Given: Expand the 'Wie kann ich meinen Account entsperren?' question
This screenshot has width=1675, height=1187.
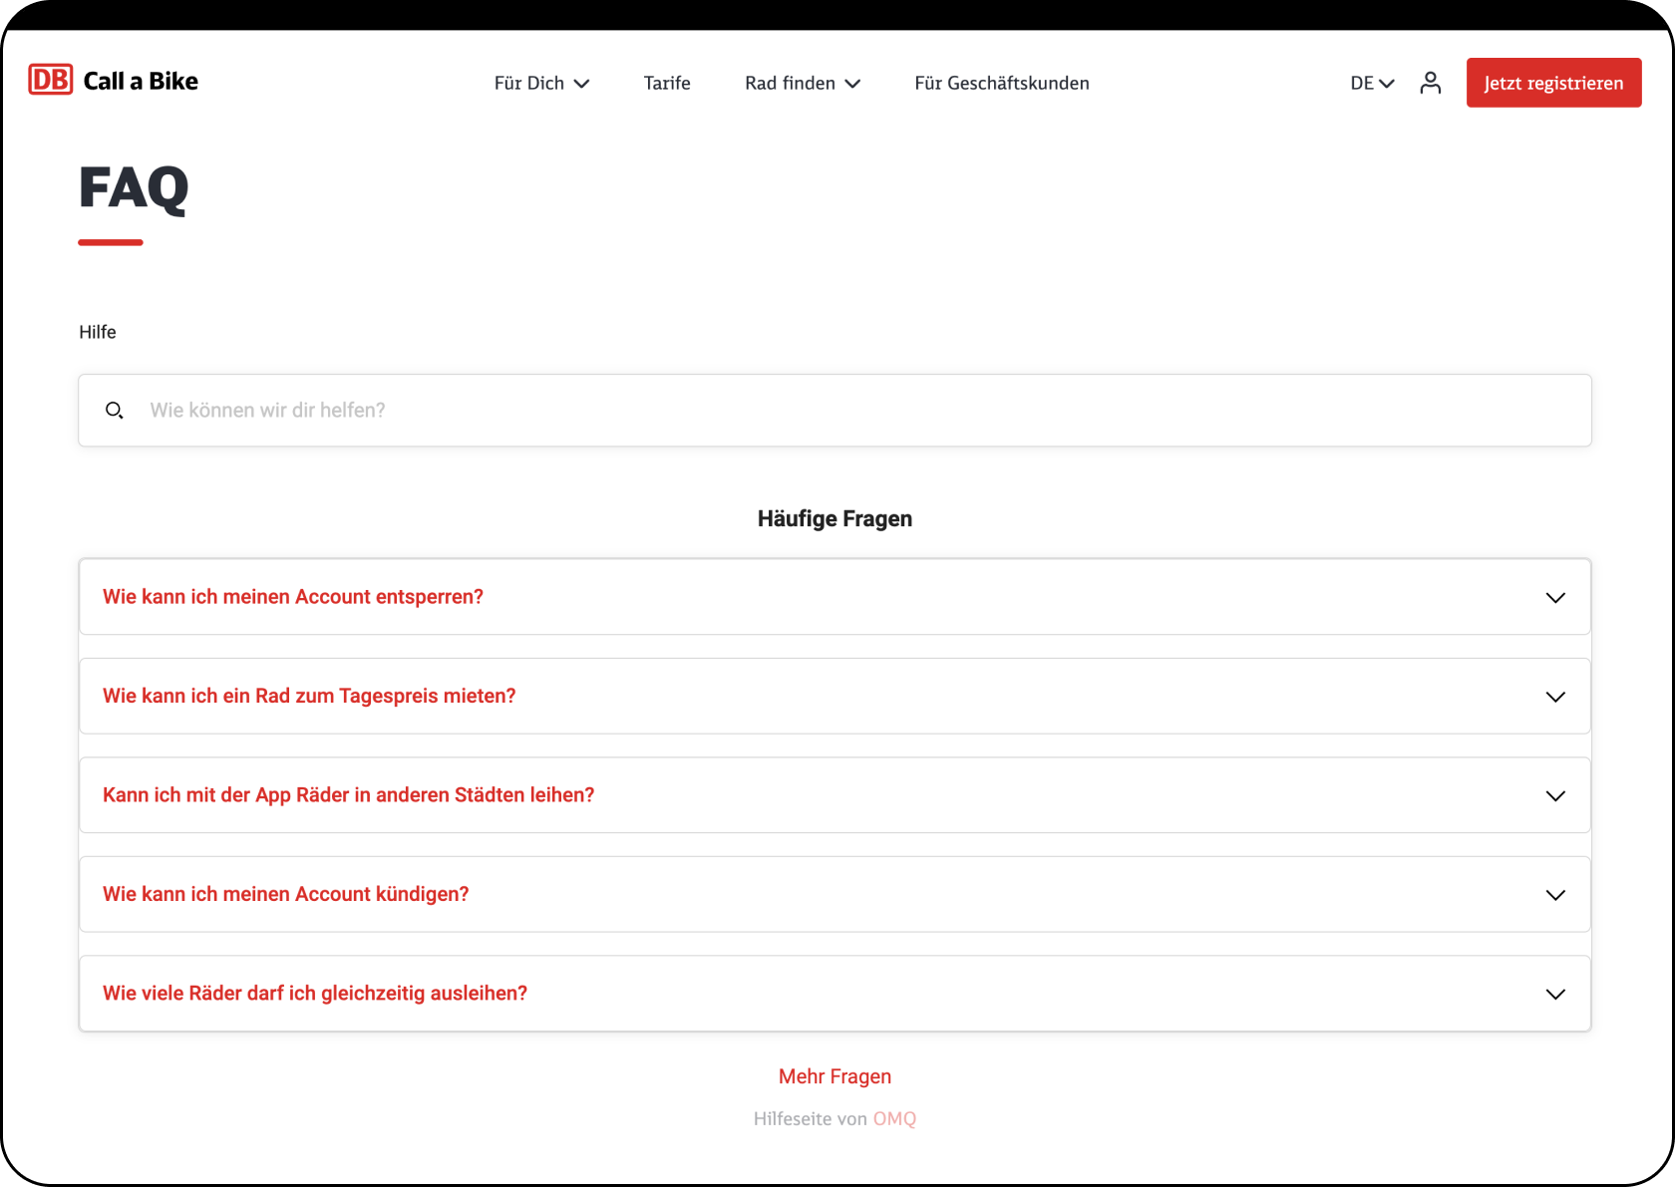Looking at the screenshot, I should click(x=293, y=597).
